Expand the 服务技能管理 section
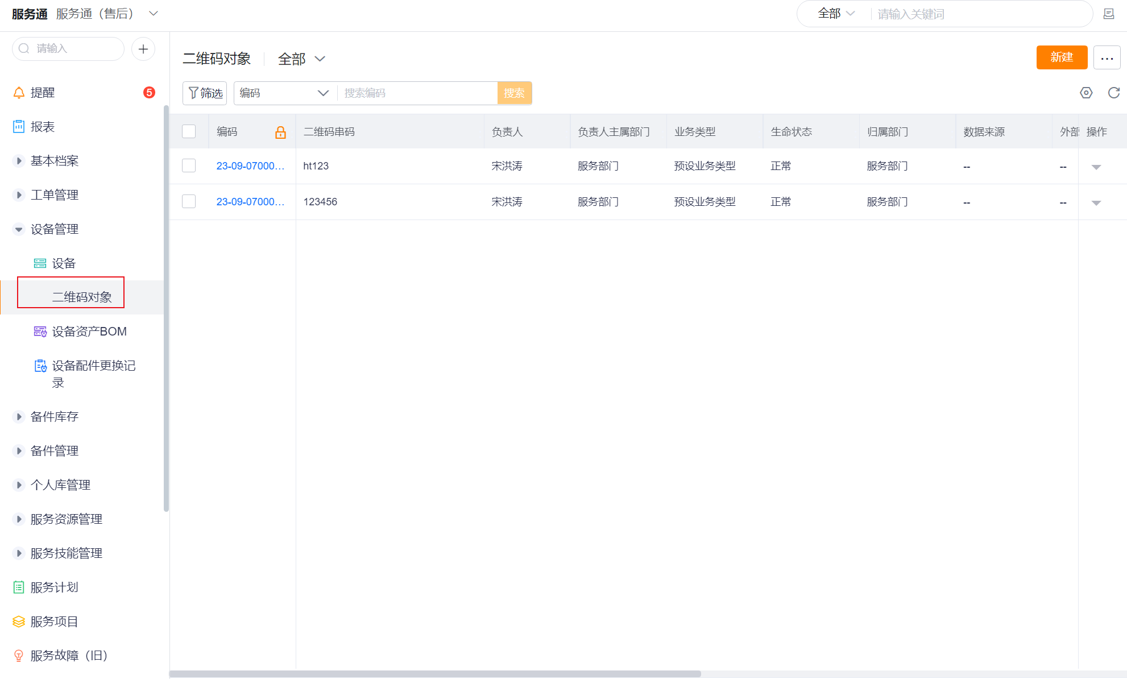Screen dimensions: 1127x679 [x=19, y=553]
